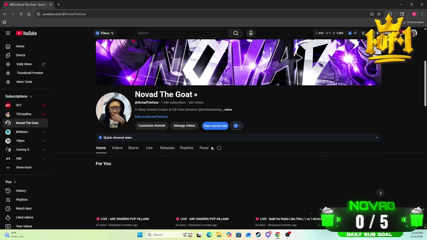Bookmark this page with star icon
The height and width of the screenshot is (240, 427).
pos(379,14)
